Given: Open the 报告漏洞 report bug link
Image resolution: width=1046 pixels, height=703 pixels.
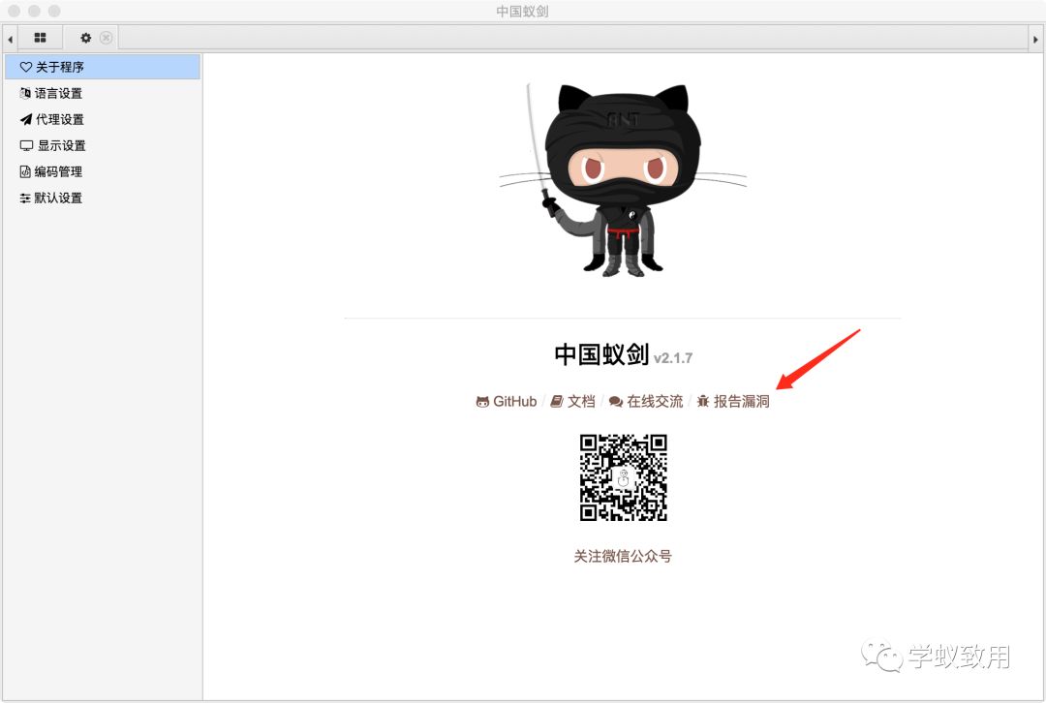Looking at the screenshot, I should pos(733,402).
